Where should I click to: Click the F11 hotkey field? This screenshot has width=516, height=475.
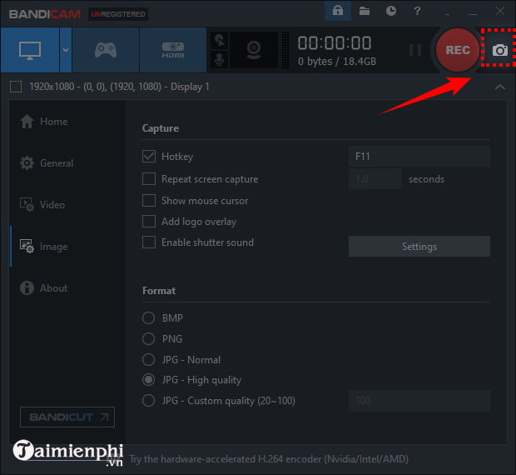click(419, 156)
